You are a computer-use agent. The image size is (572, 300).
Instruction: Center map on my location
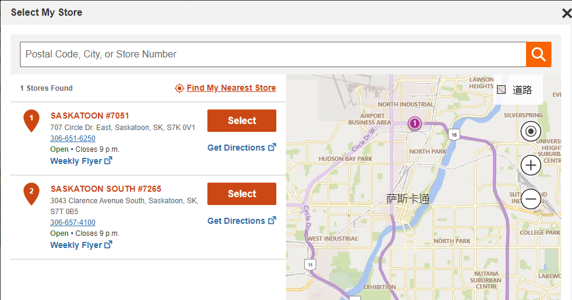[530, 131]
